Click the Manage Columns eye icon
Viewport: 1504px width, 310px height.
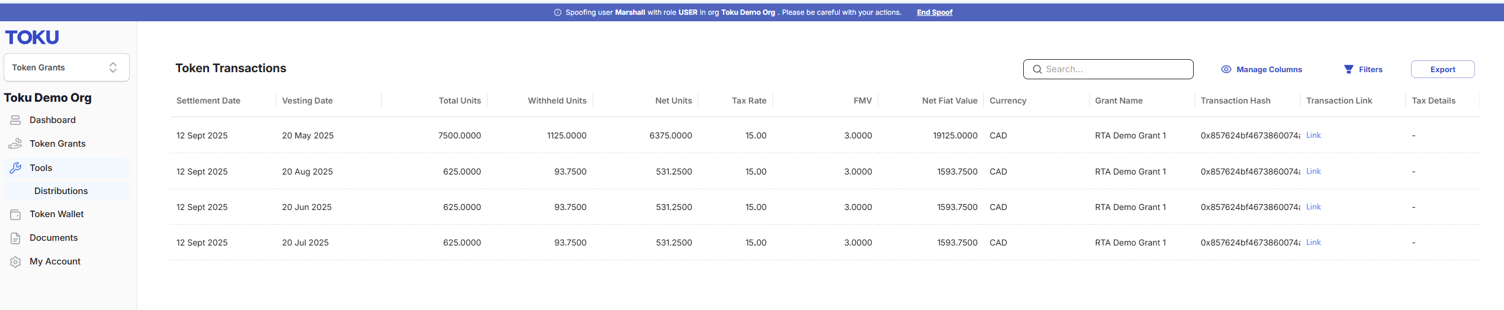point(1226,69)
